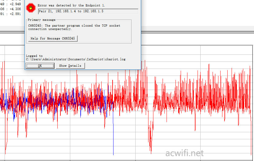Image resolution: width=254 pixels, height=161 pixels.
Task: Select the CHR0245 primary message text
Action: tap(74, 27)
